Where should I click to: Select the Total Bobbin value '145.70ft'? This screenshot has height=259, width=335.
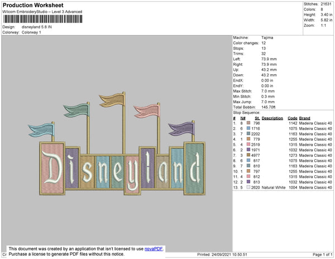[269, 107]
